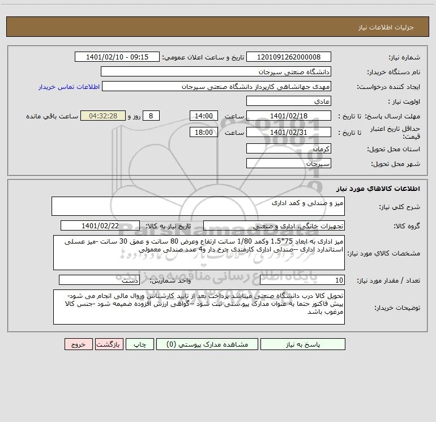436x422 pixels.
Task: Click the label مشخصات کالای مورد نیاز
Action: coord(384,253)
